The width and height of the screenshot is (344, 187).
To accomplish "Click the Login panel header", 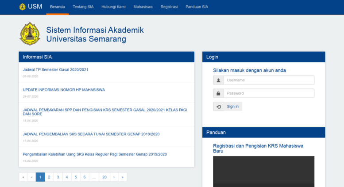I will tap(264, 57).
